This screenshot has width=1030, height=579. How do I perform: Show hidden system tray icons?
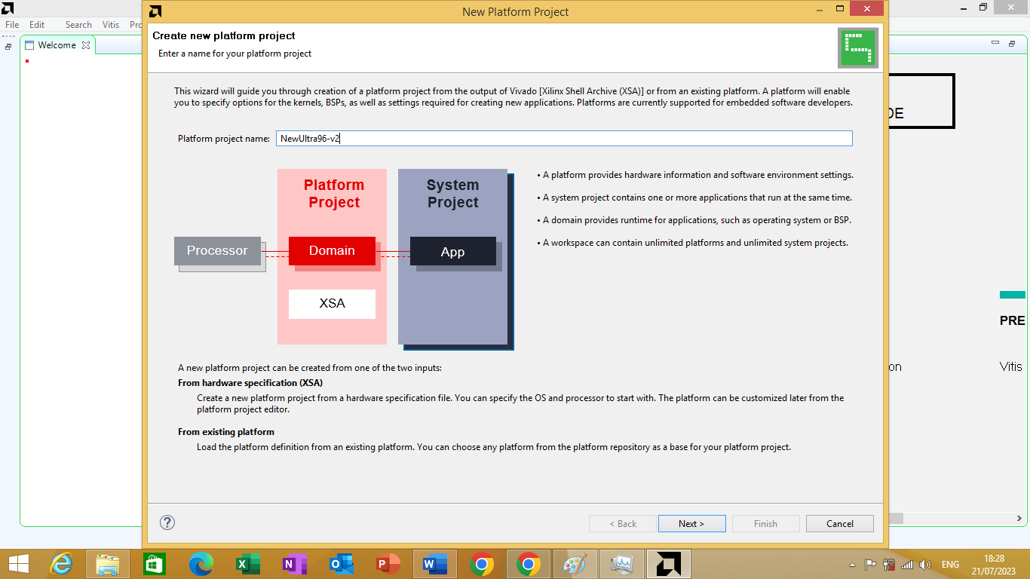click(x=853, y=564)
